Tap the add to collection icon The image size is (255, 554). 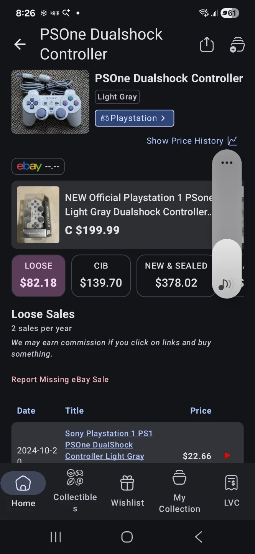click(x=237, y=45)
